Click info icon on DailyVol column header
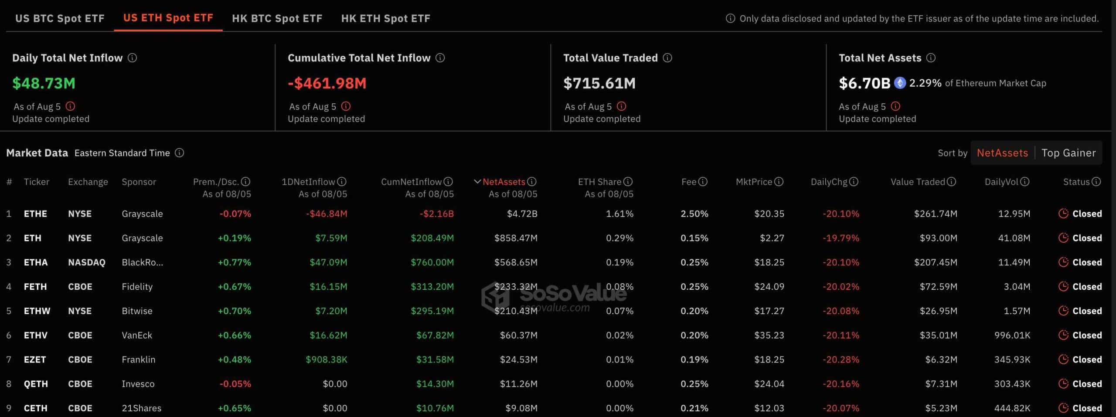 1025,182
